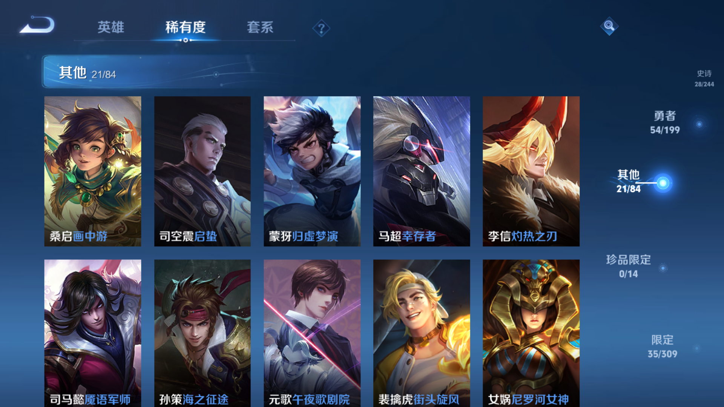Viewport: 724px width, 407px height.
Task: Open the magnifier search icon
Action: tap(609, 26)
